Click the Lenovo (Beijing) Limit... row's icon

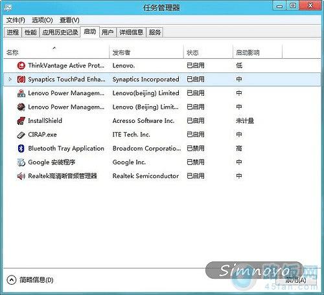(x=21, y=107)
